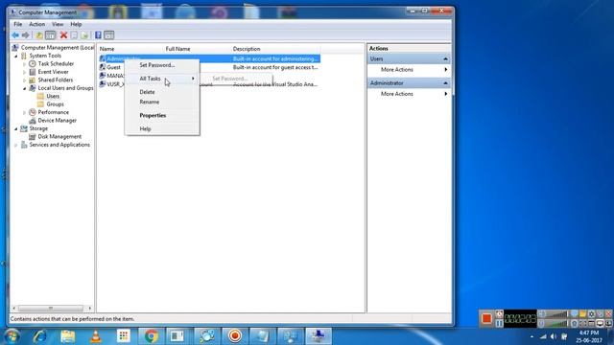This screenshot has height=345, width=614.
Task: Adjust the recorder's upper volume level slider
Action: pyautogui.click(x=557, y=314)
